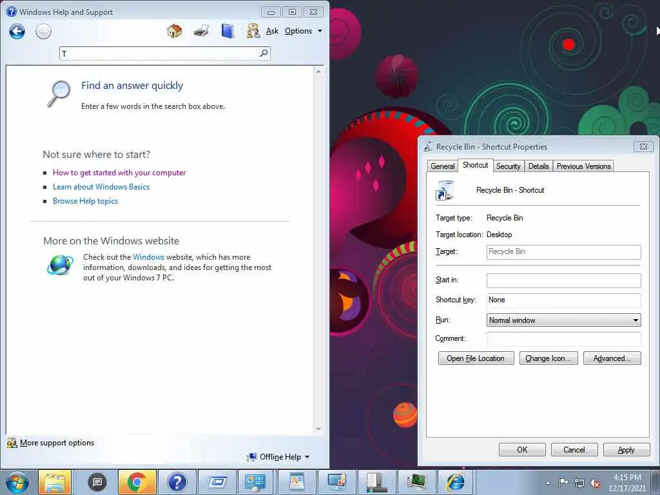Click 'Recycle Bin' Target type value text
Screen dimensions: 660x495
tap(505, 218)
